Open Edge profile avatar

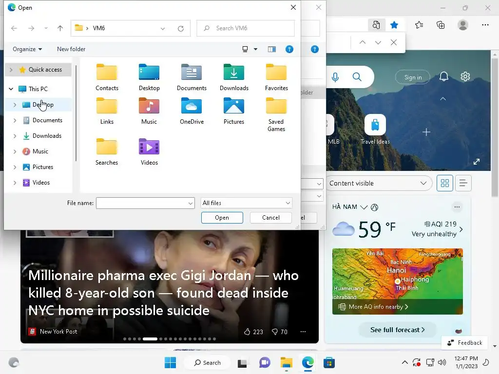pyautogui.click(x=463, y=25)
